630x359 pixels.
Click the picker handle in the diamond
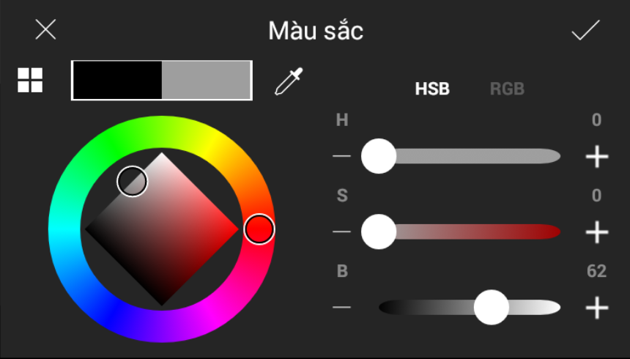pyautogui.click(x=133, y=180)
